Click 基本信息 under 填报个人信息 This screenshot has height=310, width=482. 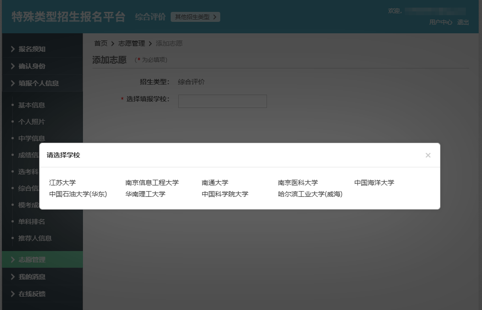coord(32,105)
